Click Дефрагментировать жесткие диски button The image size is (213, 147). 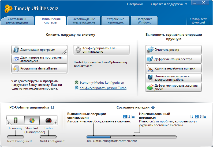click(174, 87)
